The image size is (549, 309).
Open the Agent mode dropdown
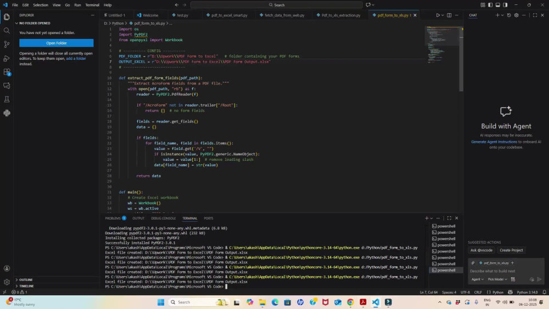click(477, 279)
